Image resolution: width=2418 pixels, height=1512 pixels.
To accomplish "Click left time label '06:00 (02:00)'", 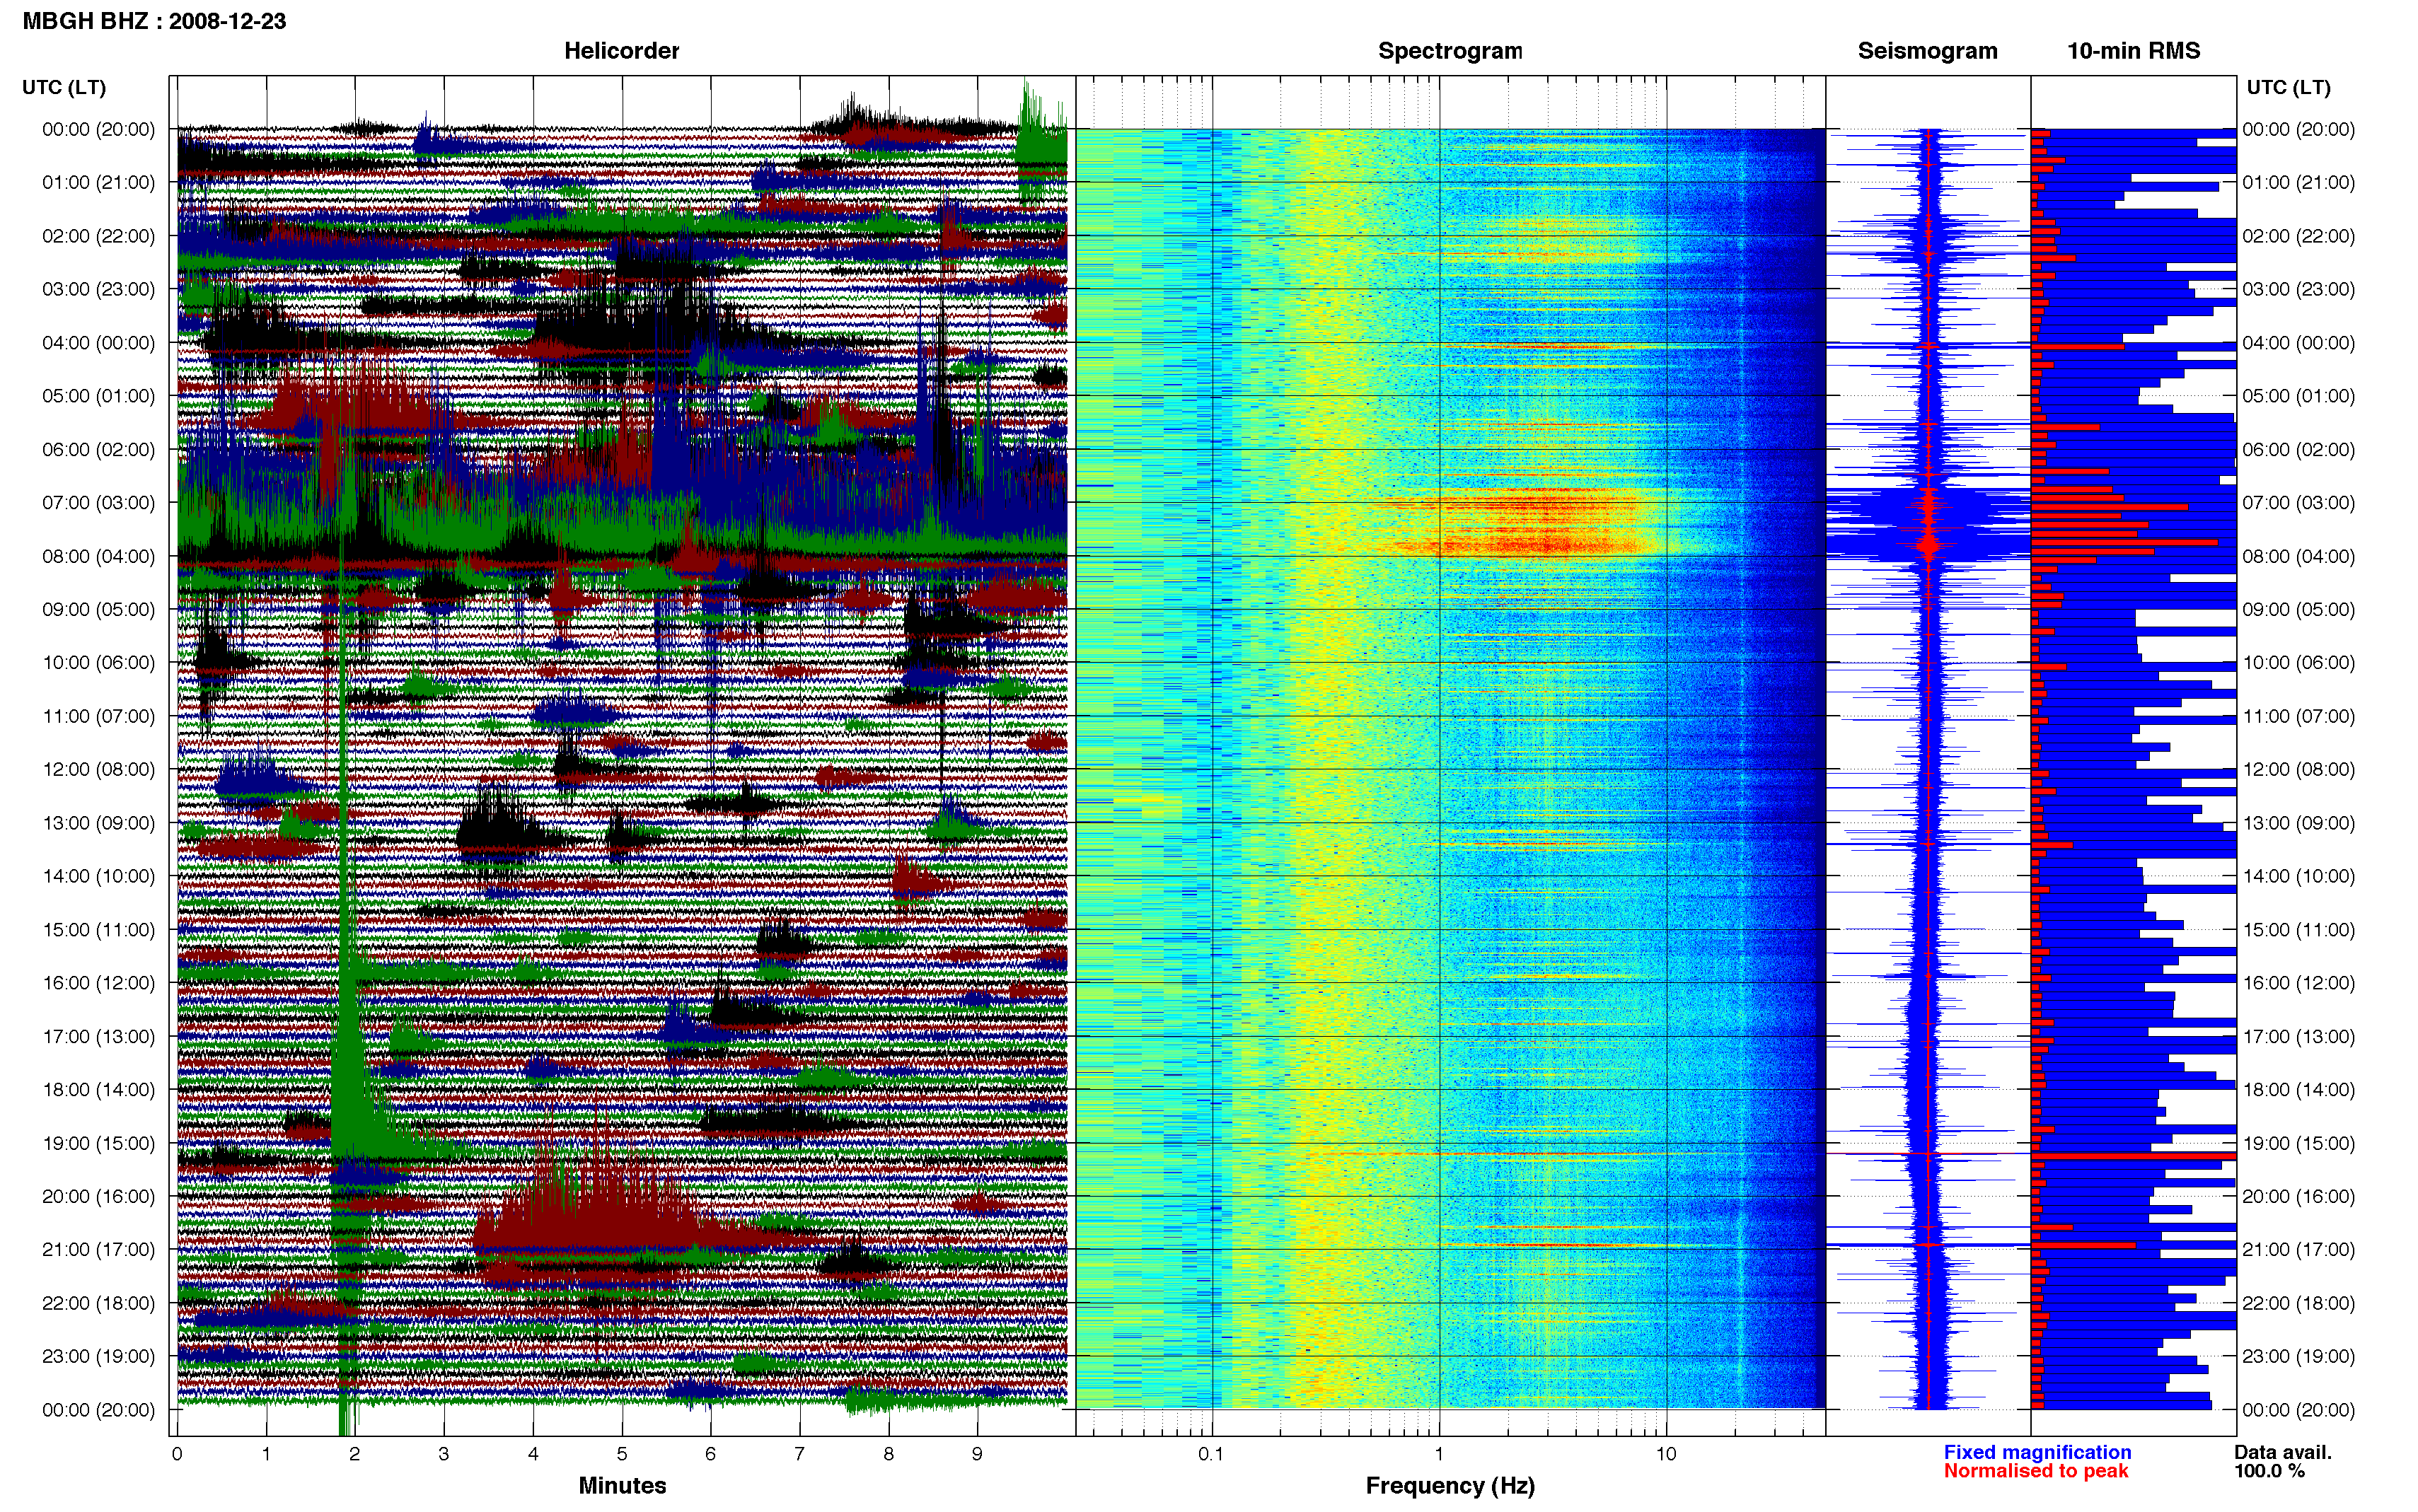I will (99, 449).
